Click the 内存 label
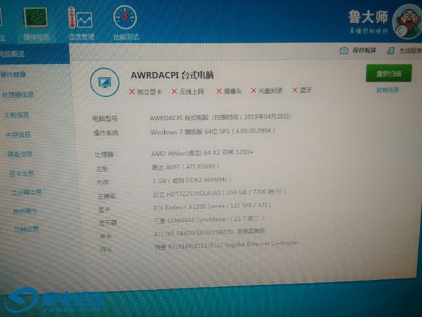The image size is (422, 317). coord(103,182)
